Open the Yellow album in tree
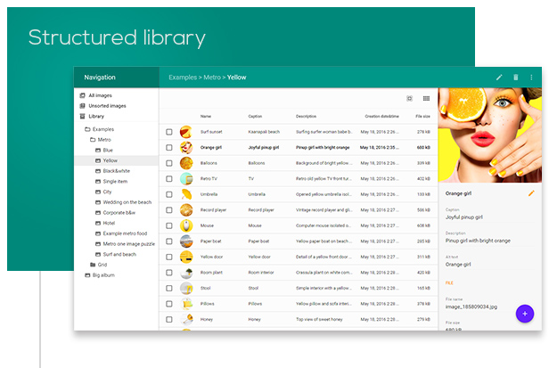The image size is (549, 368). (117, 160)
